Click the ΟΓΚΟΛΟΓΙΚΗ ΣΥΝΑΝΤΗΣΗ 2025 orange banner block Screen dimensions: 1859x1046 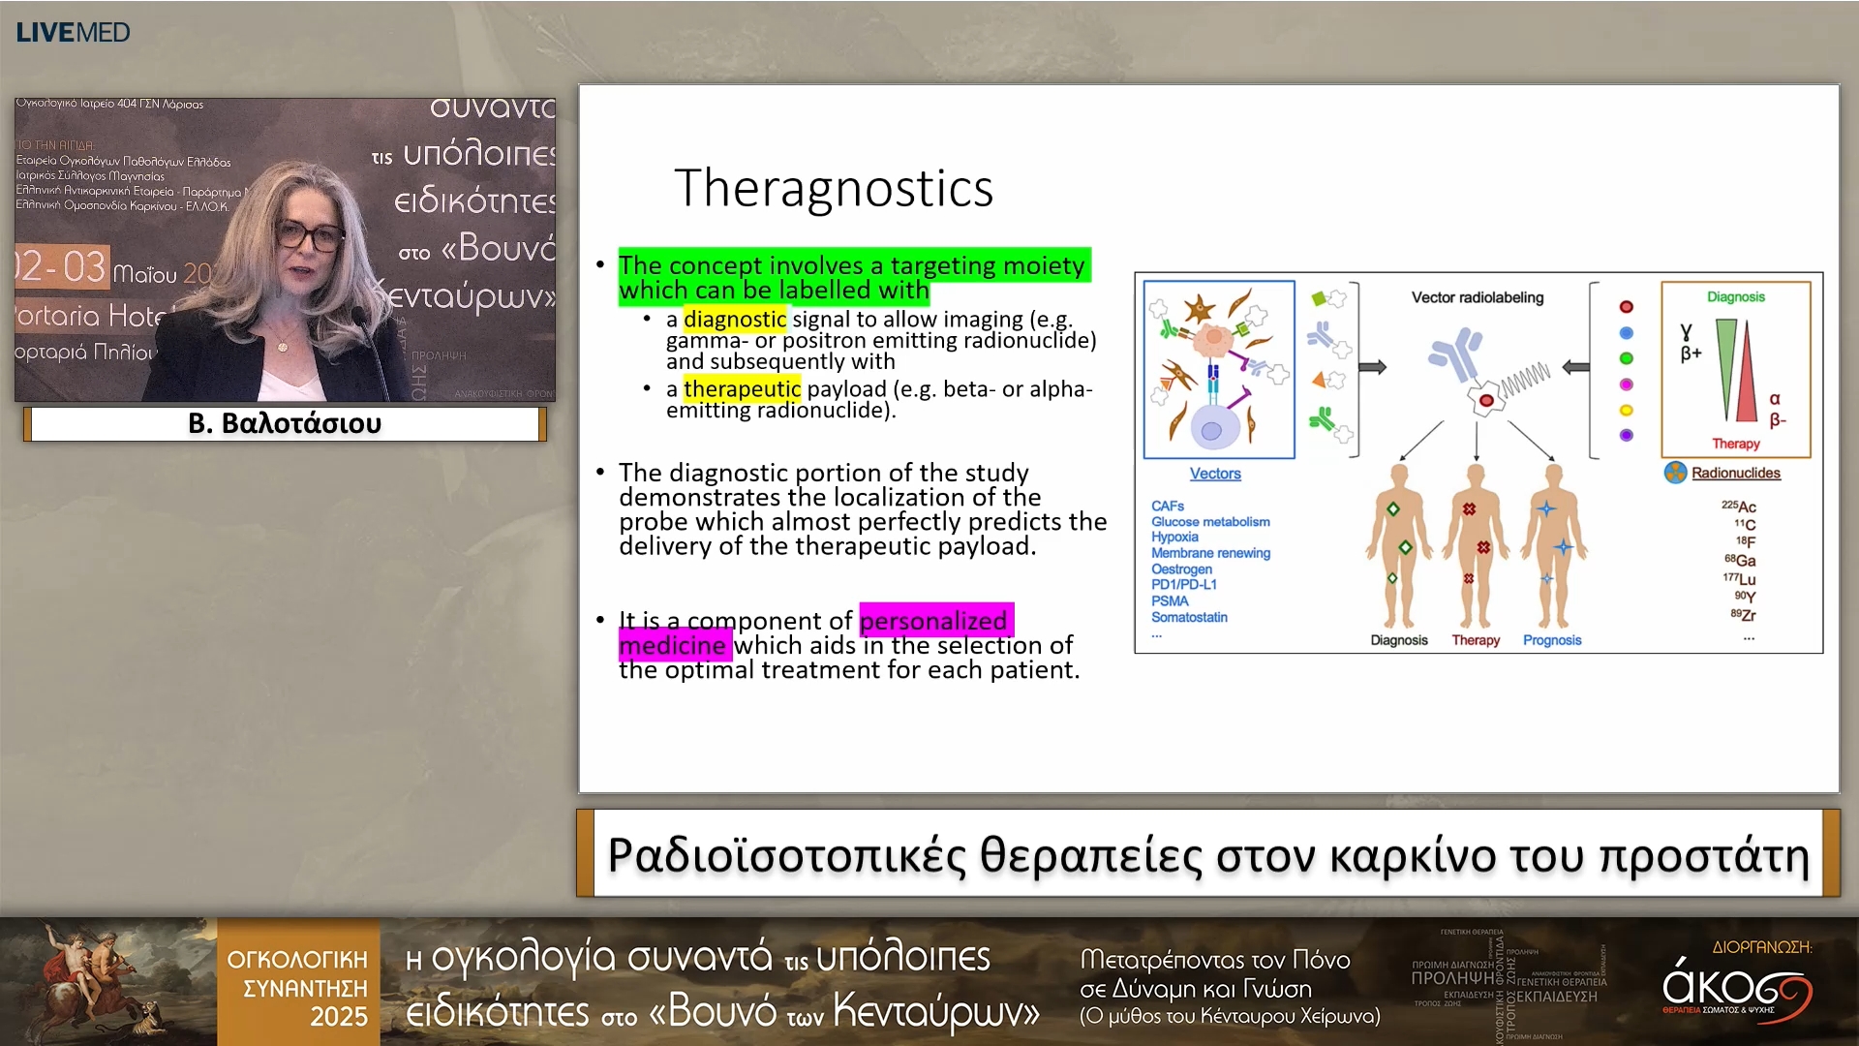tap(298, 982)
